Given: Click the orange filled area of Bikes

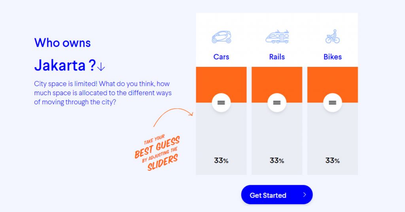Looking at the screenshot, I should [x=333, y=80].
